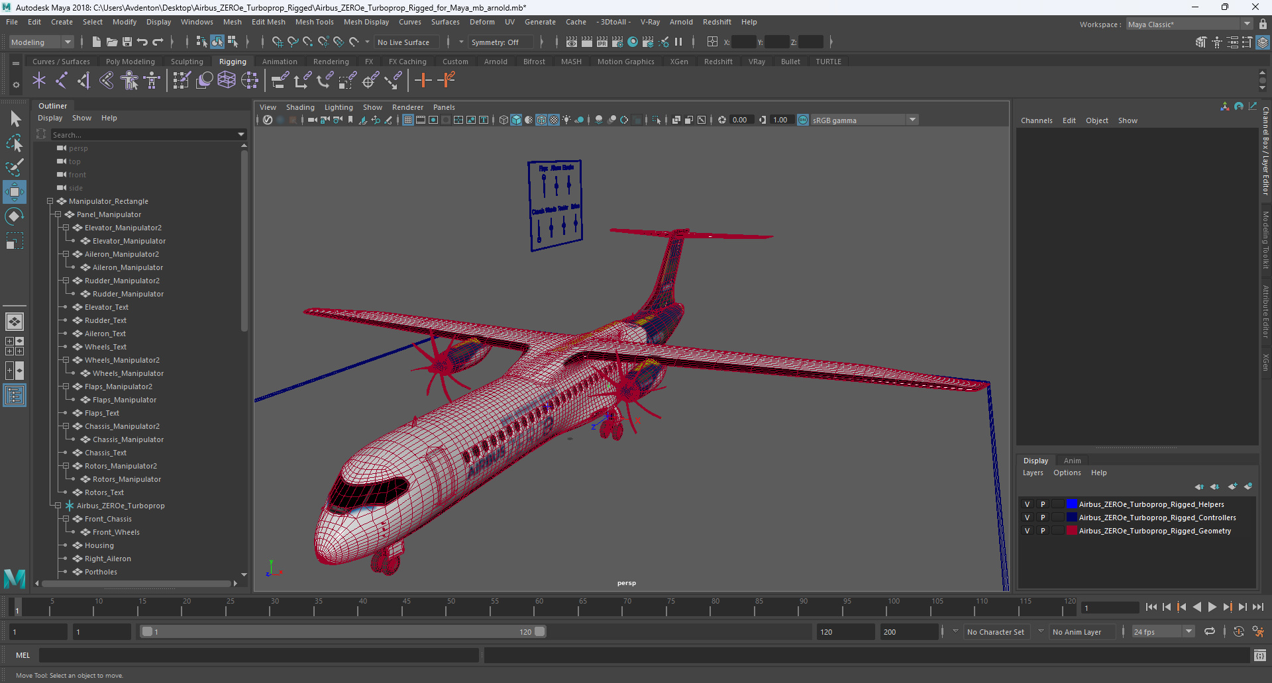Toggle the loop playback mode button
The height and width of the screenshot is (683, 1272).
pos(1210,631)
